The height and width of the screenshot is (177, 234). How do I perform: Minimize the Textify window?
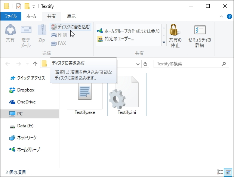click(x=191, y=6)
